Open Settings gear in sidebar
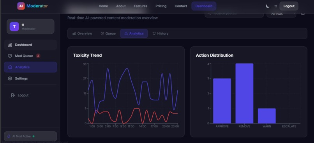 coord(10,78)
